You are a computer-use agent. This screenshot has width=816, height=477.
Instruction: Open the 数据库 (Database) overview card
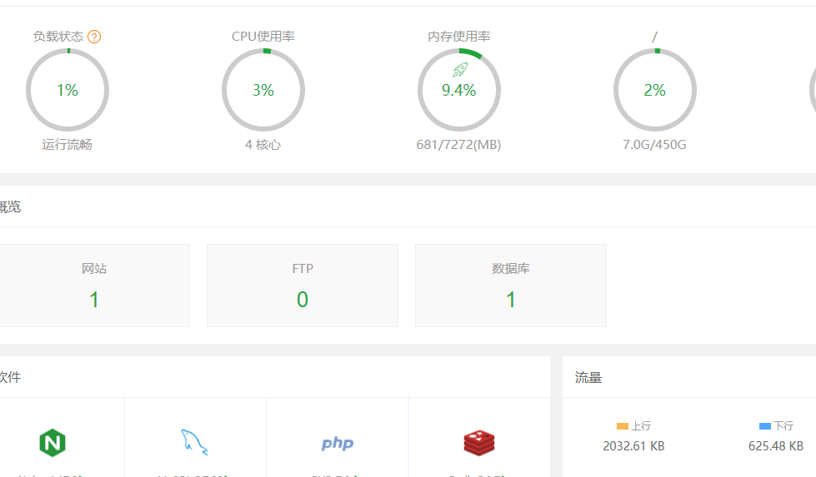(511, 285)
